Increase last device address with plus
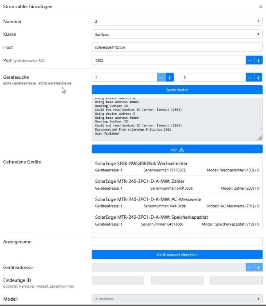The image size is (266, 306). click(x=258, y=77)
